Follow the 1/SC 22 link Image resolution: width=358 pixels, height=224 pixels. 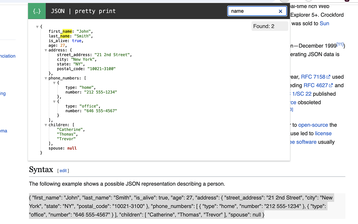coord(302,94)
